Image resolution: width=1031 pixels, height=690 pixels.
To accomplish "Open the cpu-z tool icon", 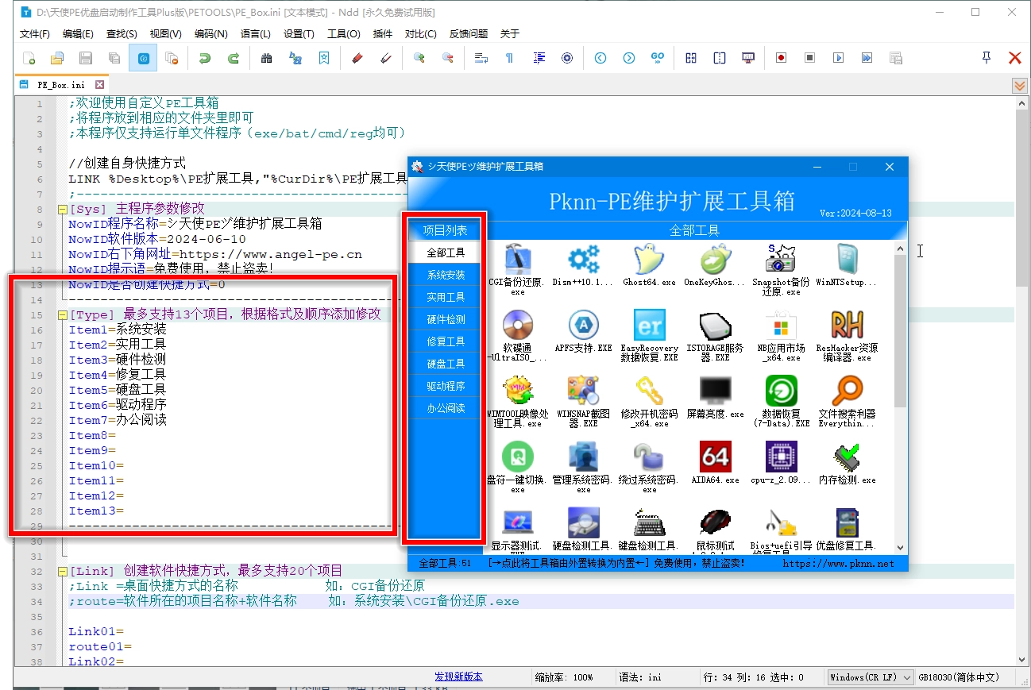I will tap(781, 457).
